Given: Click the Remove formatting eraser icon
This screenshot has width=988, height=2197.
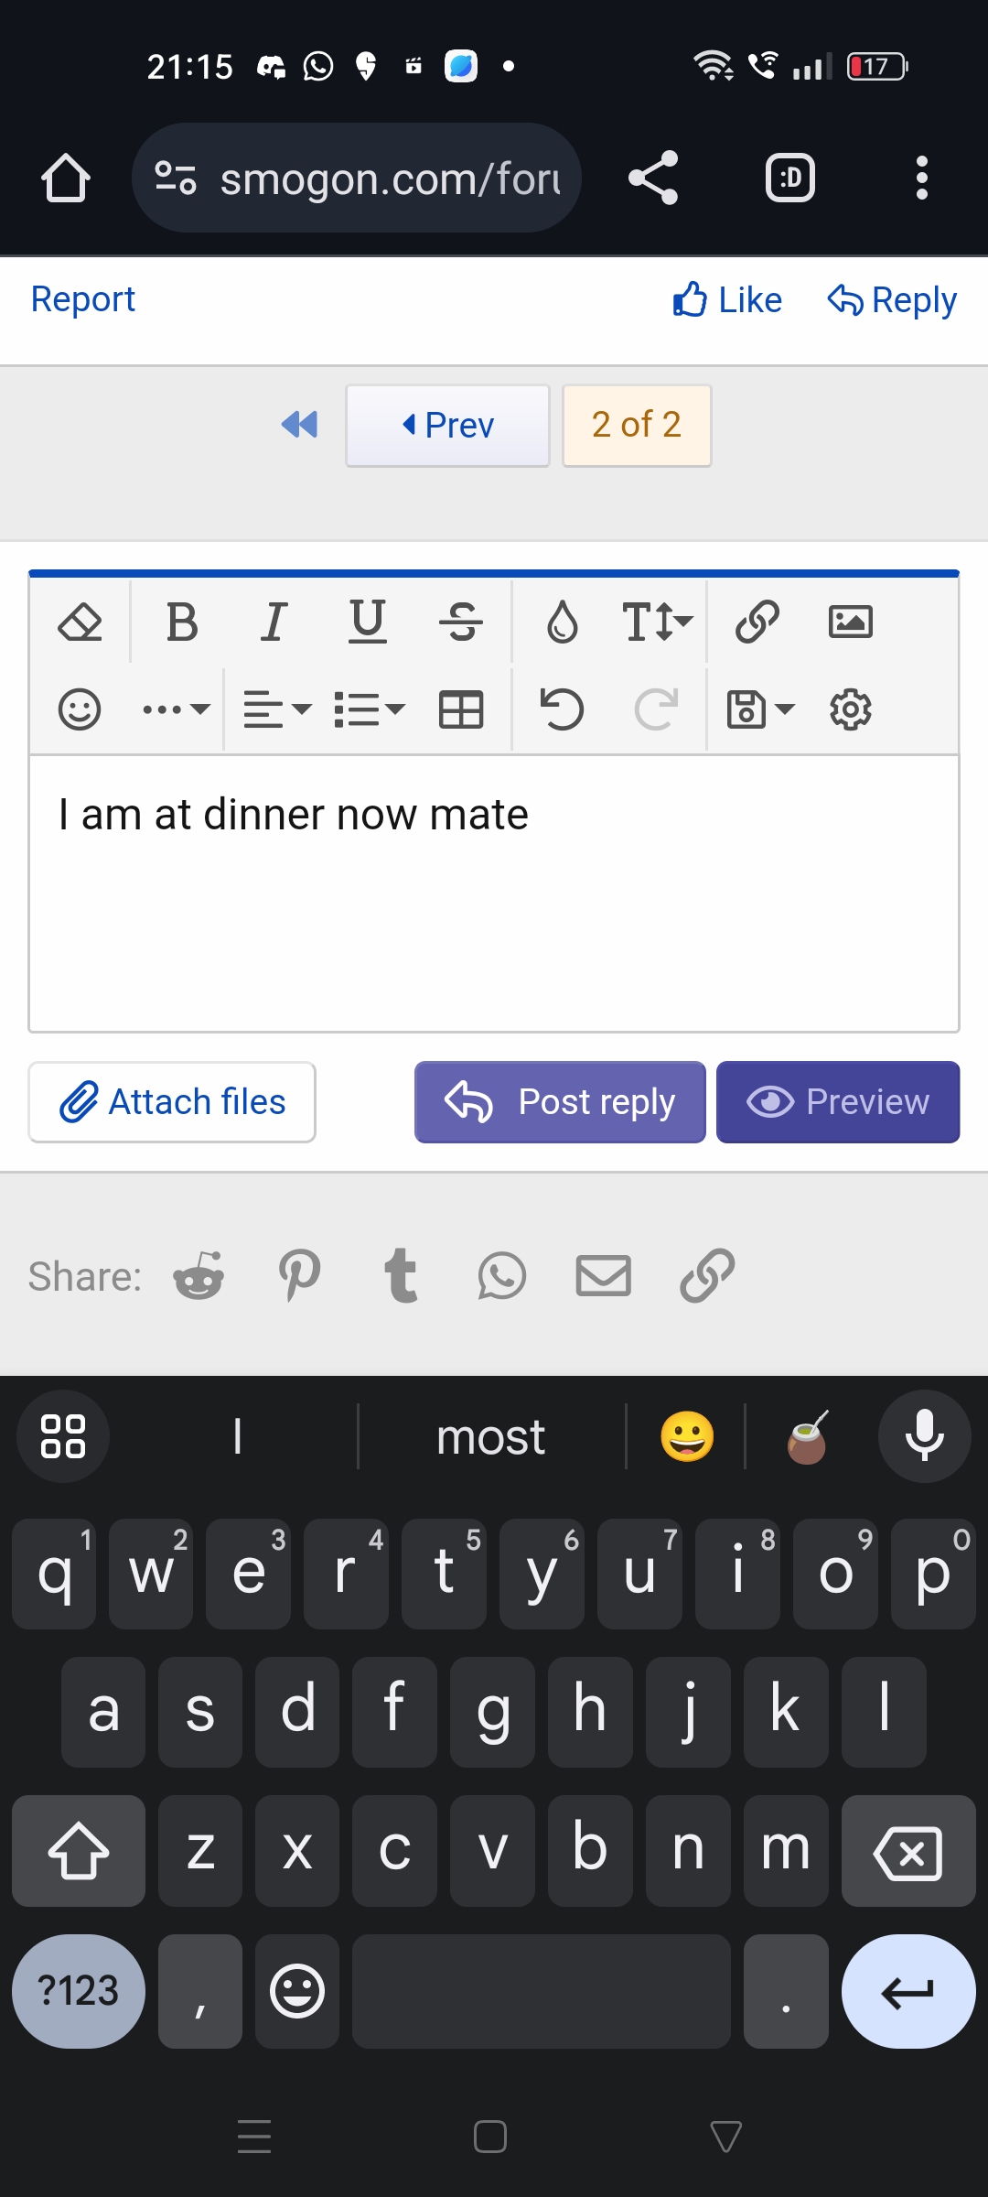Looking at the screenshot, I should pos(80,622).
